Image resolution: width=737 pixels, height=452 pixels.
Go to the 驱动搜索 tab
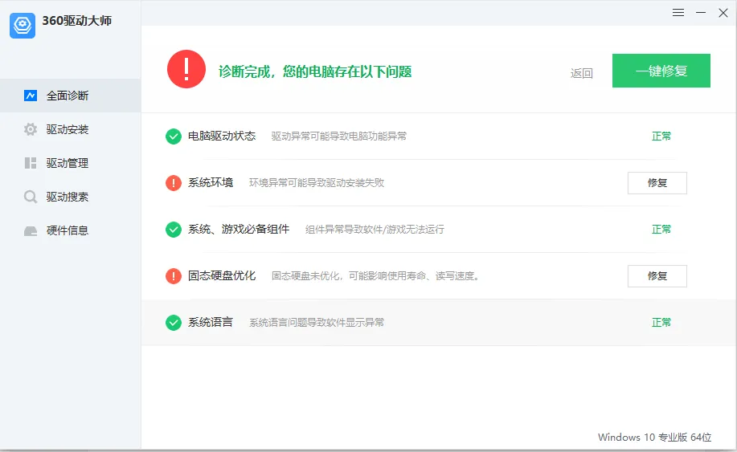pos(71,197)
